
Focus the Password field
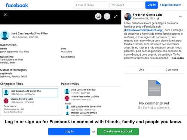[x=127, y=5]
